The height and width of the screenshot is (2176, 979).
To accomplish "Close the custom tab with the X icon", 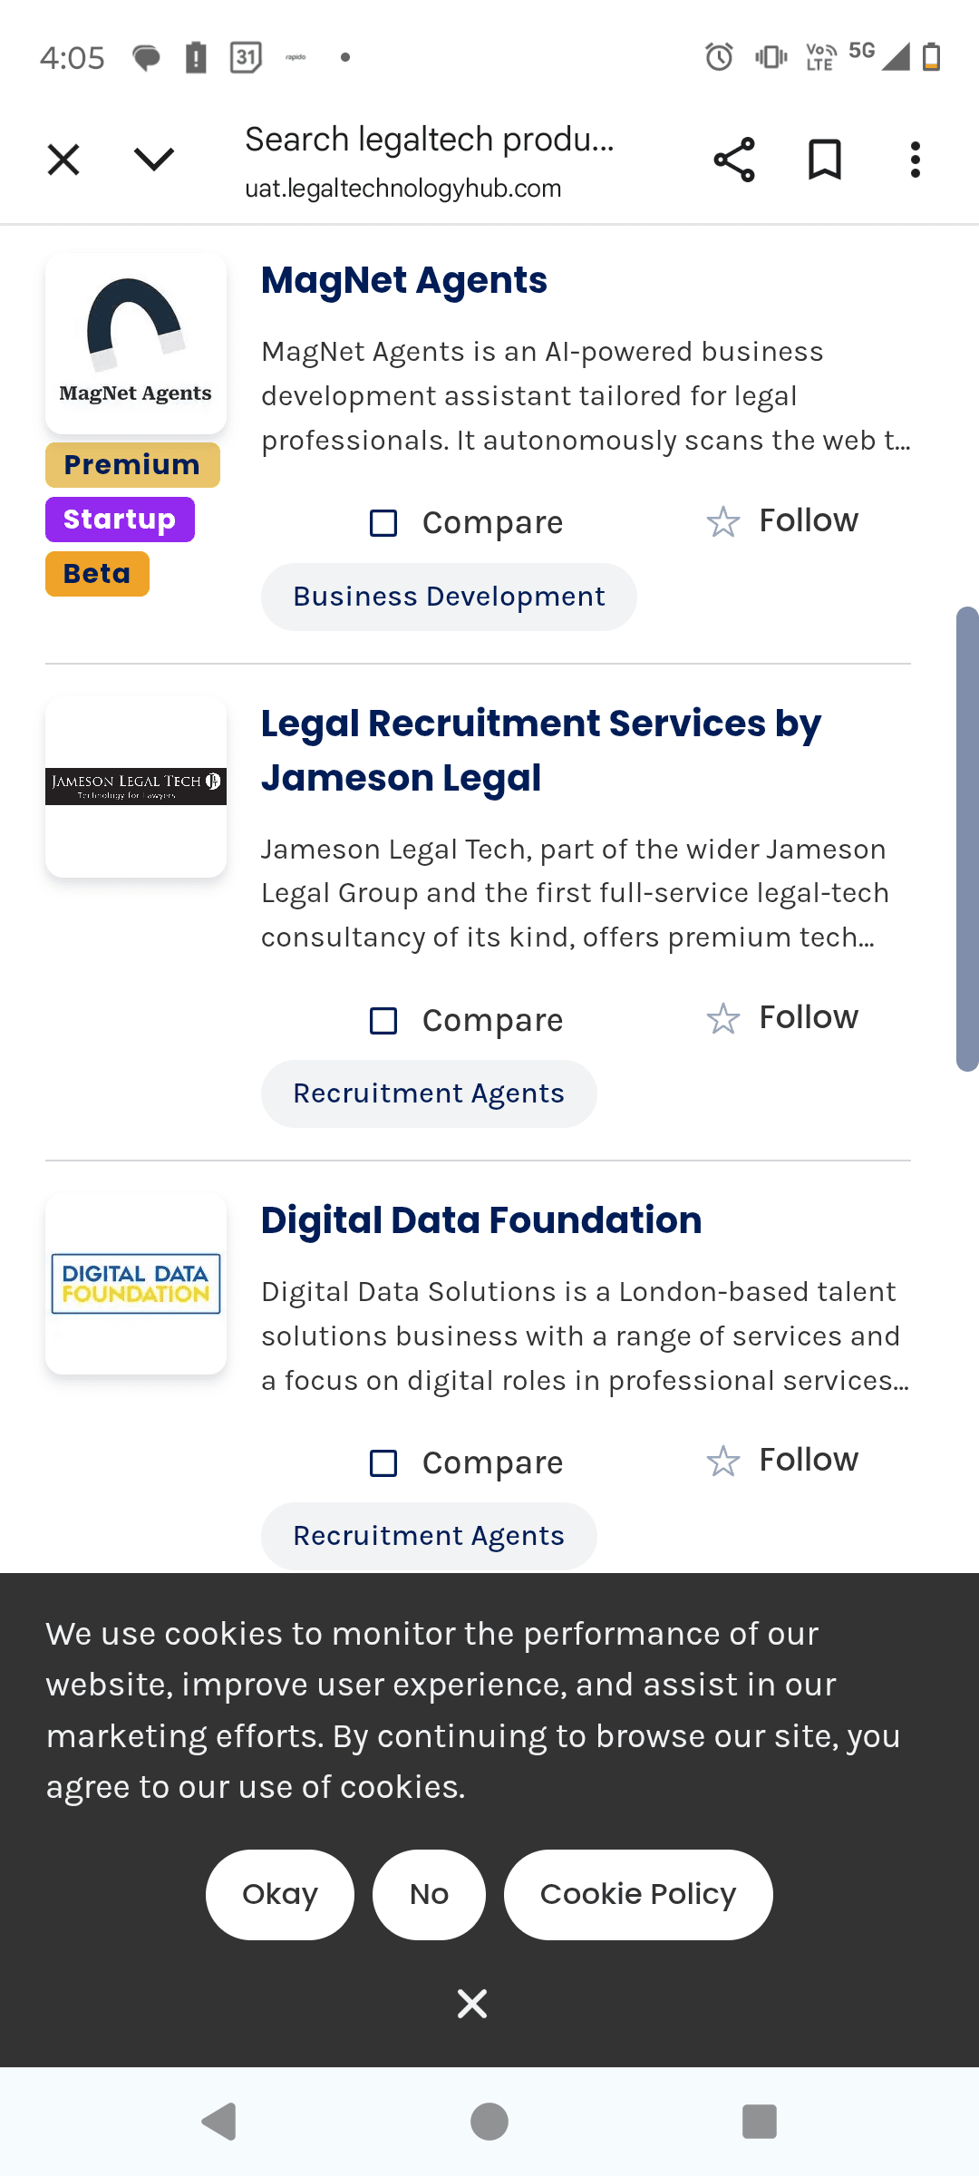I will 63,160.
